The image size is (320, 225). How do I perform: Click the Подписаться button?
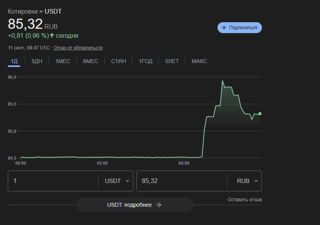240,28
